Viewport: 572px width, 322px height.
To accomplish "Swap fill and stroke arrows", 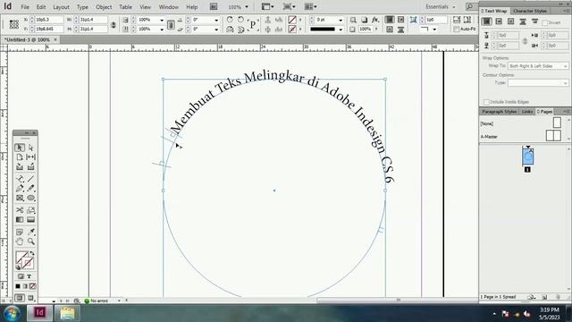I will click(x=32, y=253).
